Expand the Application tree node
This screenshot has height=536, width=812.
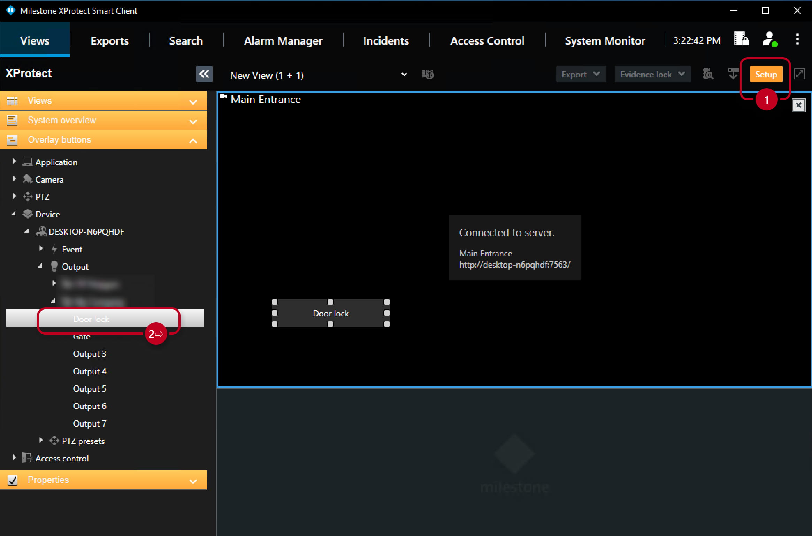14,161
